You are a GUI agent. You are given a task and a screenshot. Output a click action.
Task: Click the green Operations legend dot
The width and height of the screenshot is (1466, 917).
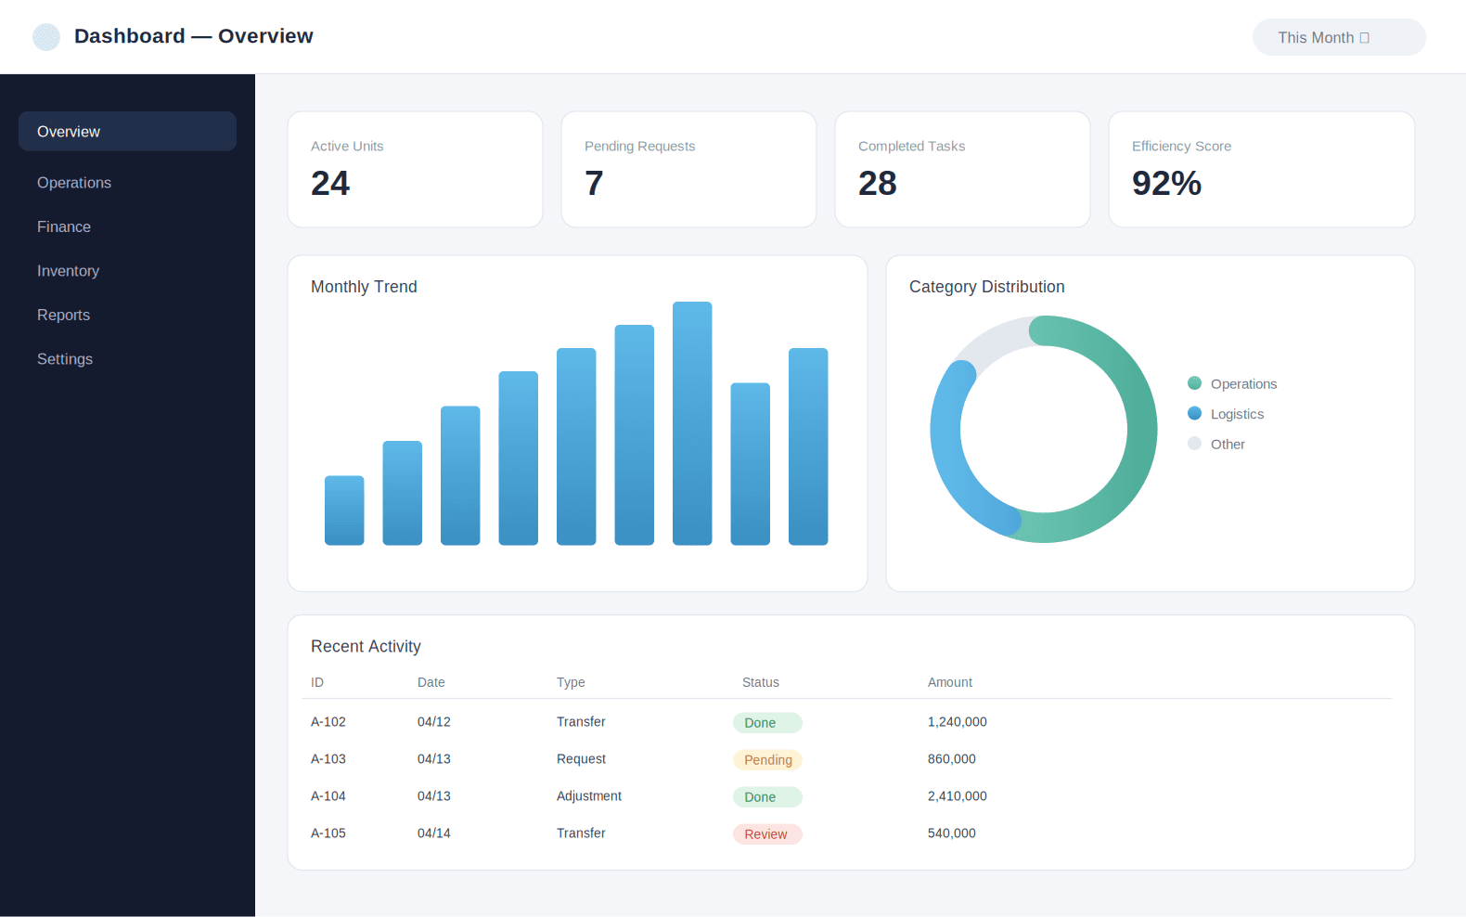pos(1194,383)
